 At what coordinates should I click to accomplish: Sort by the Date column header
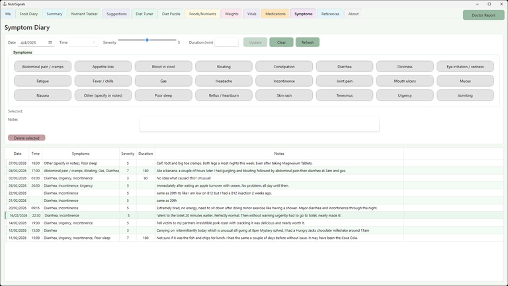[x=17, y=154]
